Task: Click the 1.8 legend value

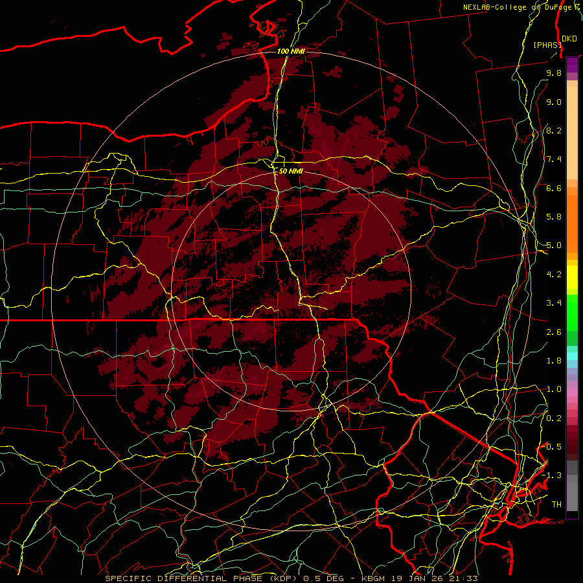Action: click(x=554, y=361)
